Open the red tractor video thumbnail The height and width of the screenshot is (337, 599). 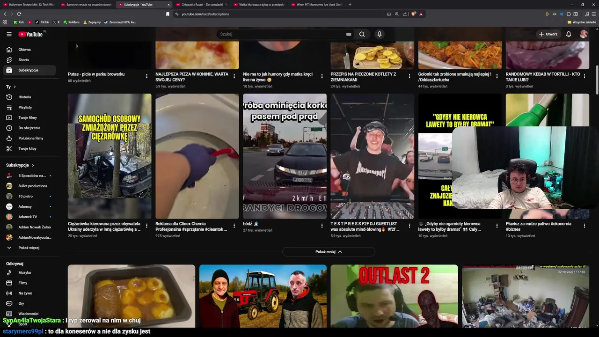263,296
